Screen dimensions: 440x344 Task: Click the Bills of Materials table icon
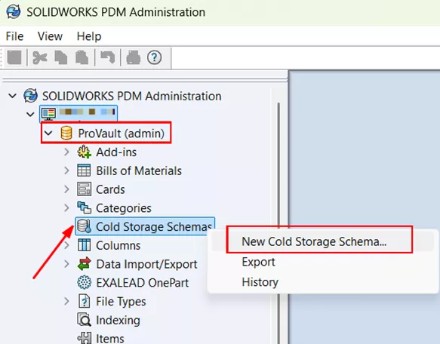pyautogui.click(x=84, y=170)
